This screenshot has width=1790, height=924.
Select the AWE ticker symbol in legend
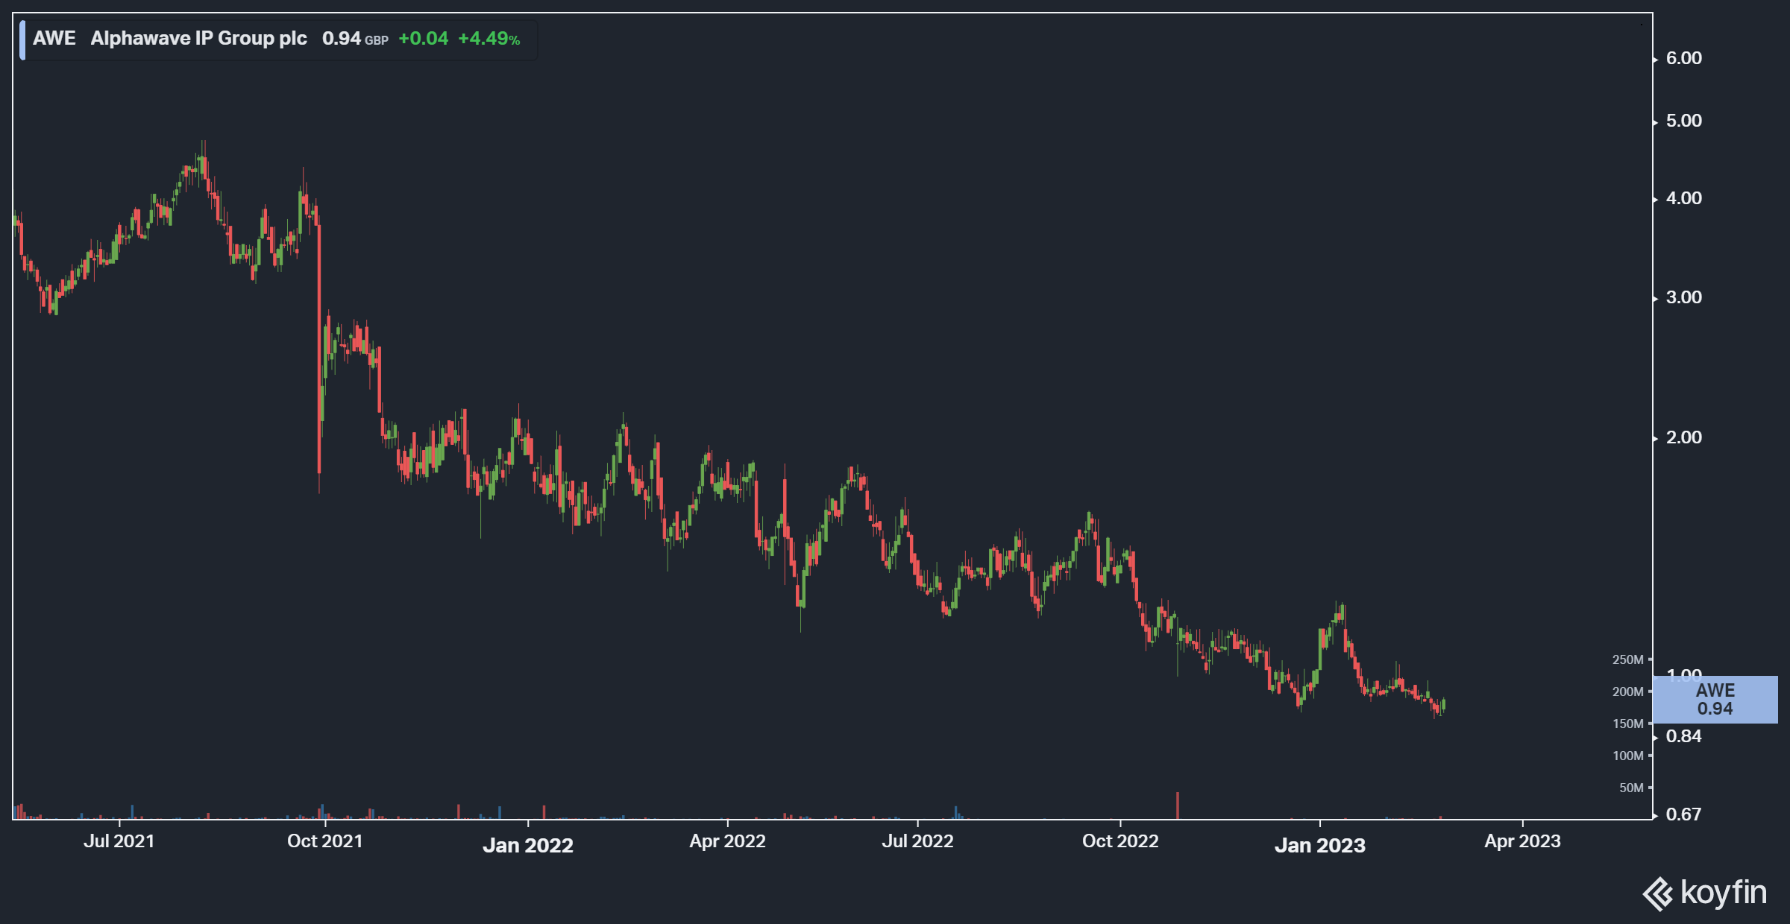(54, 39)
